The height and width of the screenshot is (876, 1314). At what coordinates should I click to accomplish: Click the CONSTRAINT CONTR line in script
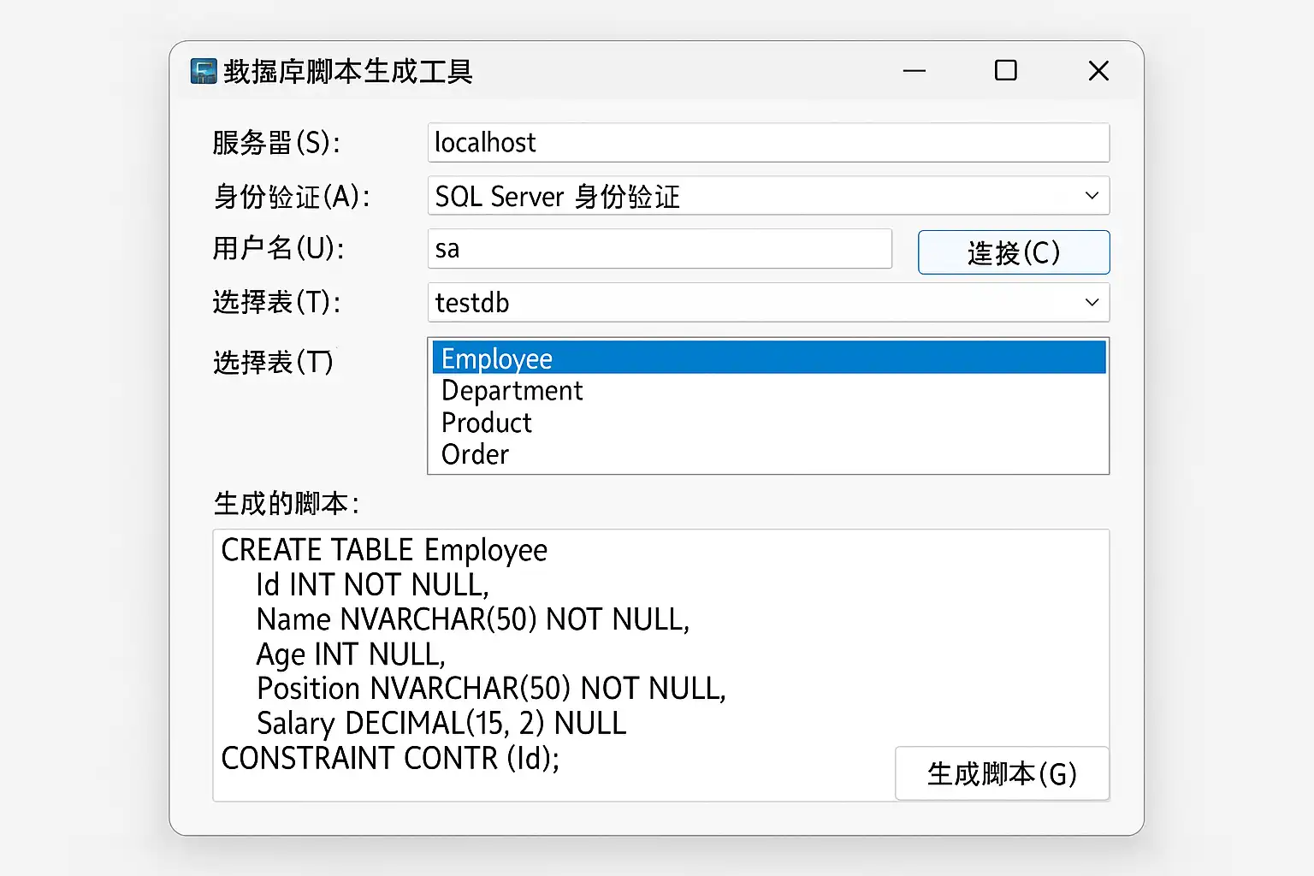coord(390,759)
